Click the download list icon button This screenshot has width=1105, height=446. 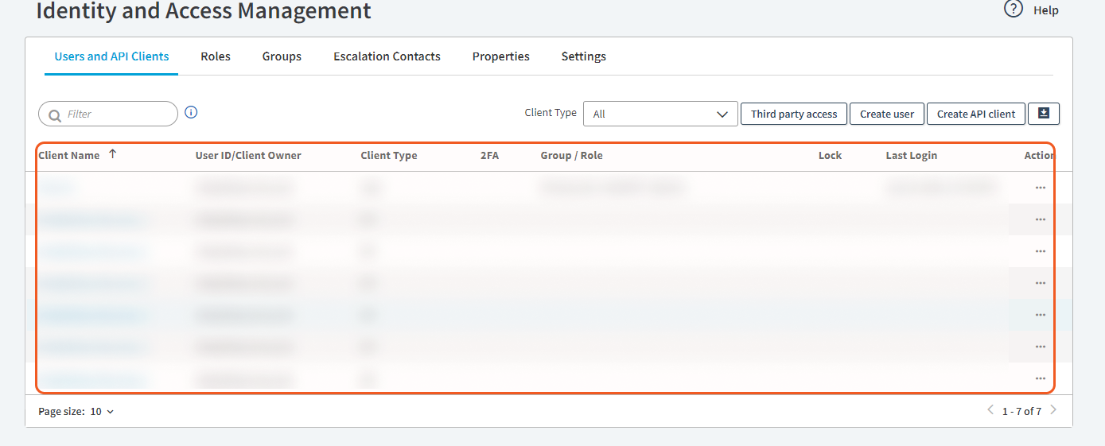[x=1044, y=114]
